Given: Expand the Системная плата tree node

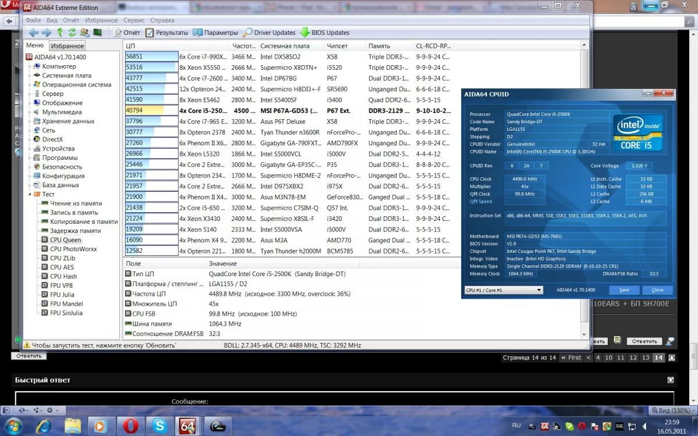Looking at the screenshot, I should 30,76.
